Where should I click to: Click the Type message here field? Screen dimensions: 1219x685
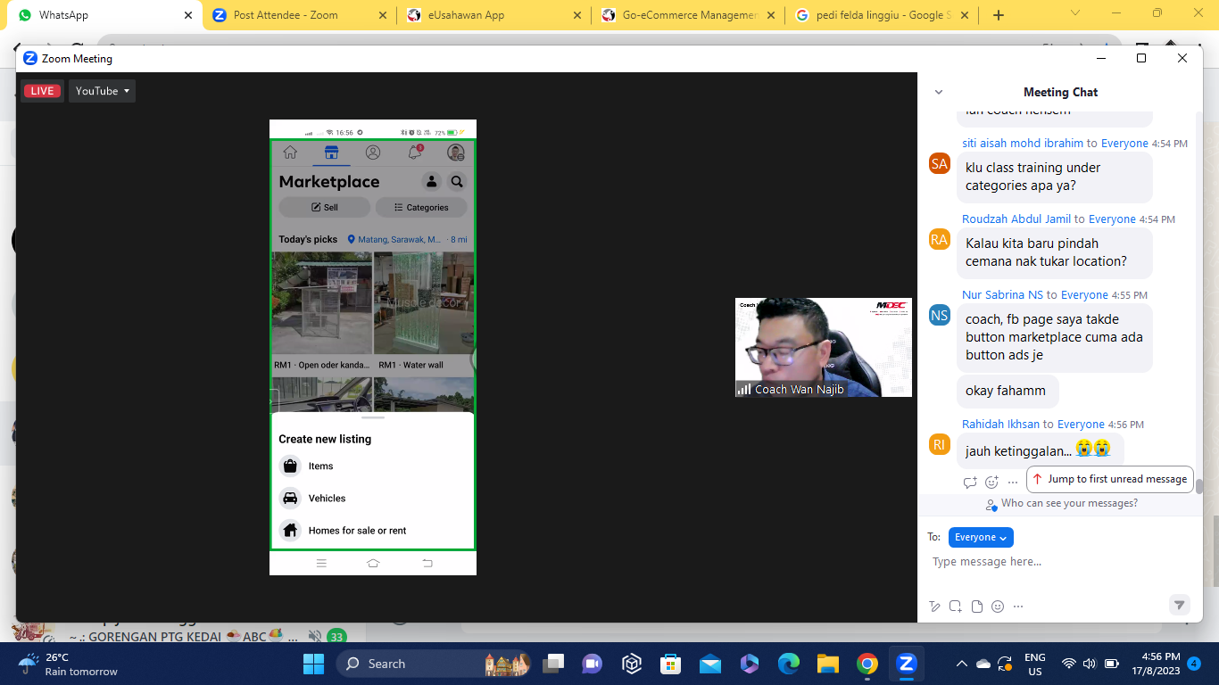coord(1053,562)
